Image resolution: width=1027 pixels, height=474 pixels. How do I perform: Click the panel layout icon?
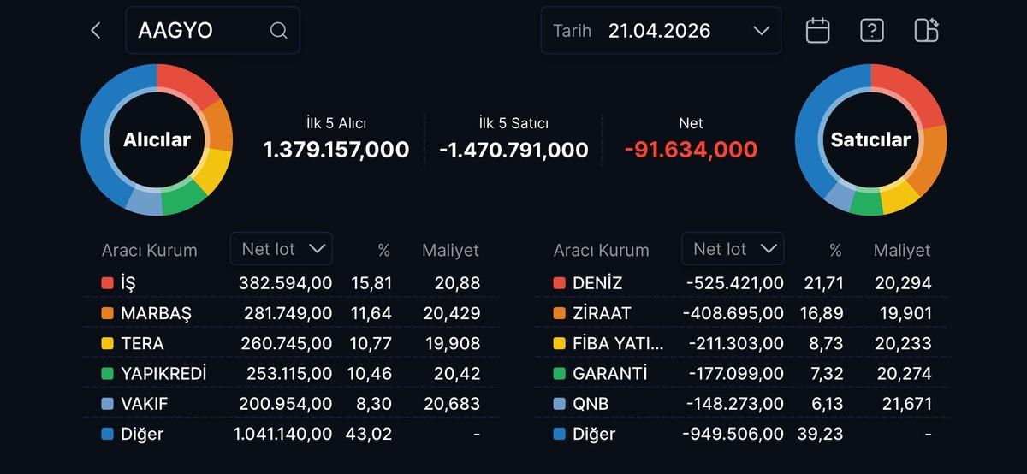coord(926,31)
